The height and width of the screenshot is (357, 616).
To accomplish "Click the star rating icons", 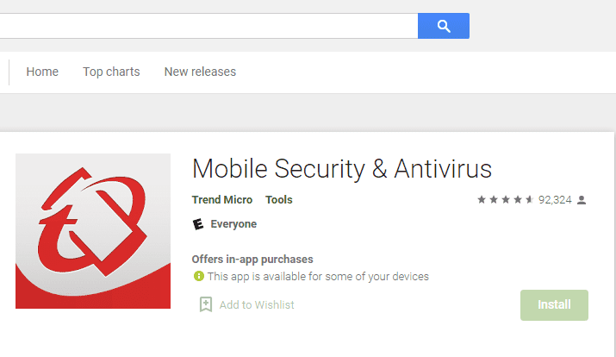I will pos(505,200).
